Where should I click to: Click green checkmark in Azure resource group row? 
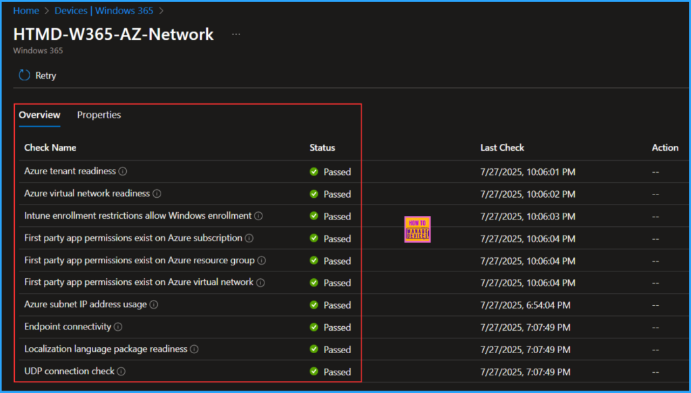(x=314, y=260)
